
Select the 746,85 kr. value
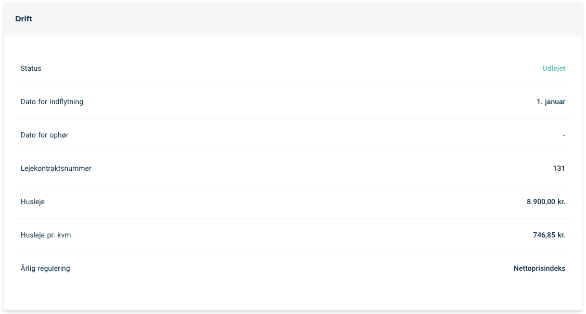tap(549, 235)
